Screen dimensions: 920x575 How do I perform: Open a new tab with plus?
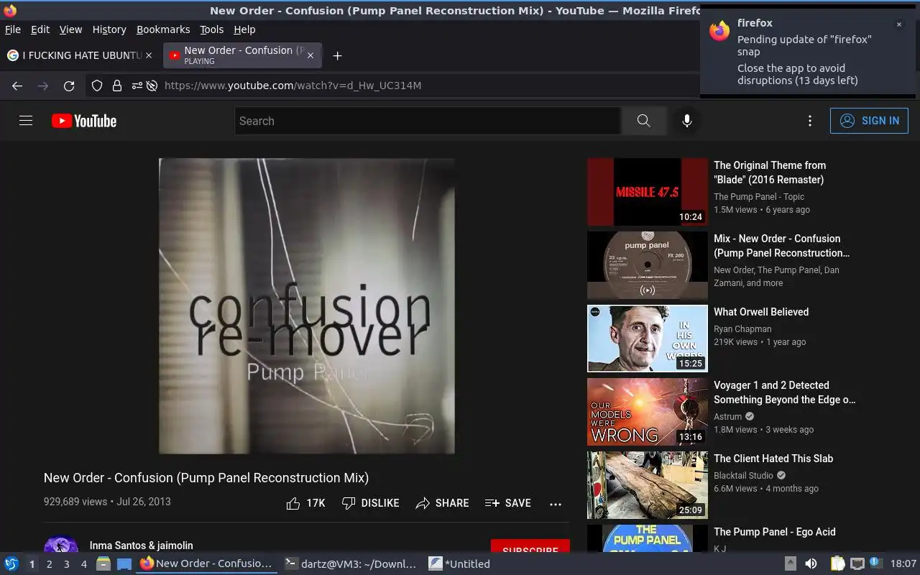pos(337,55)
